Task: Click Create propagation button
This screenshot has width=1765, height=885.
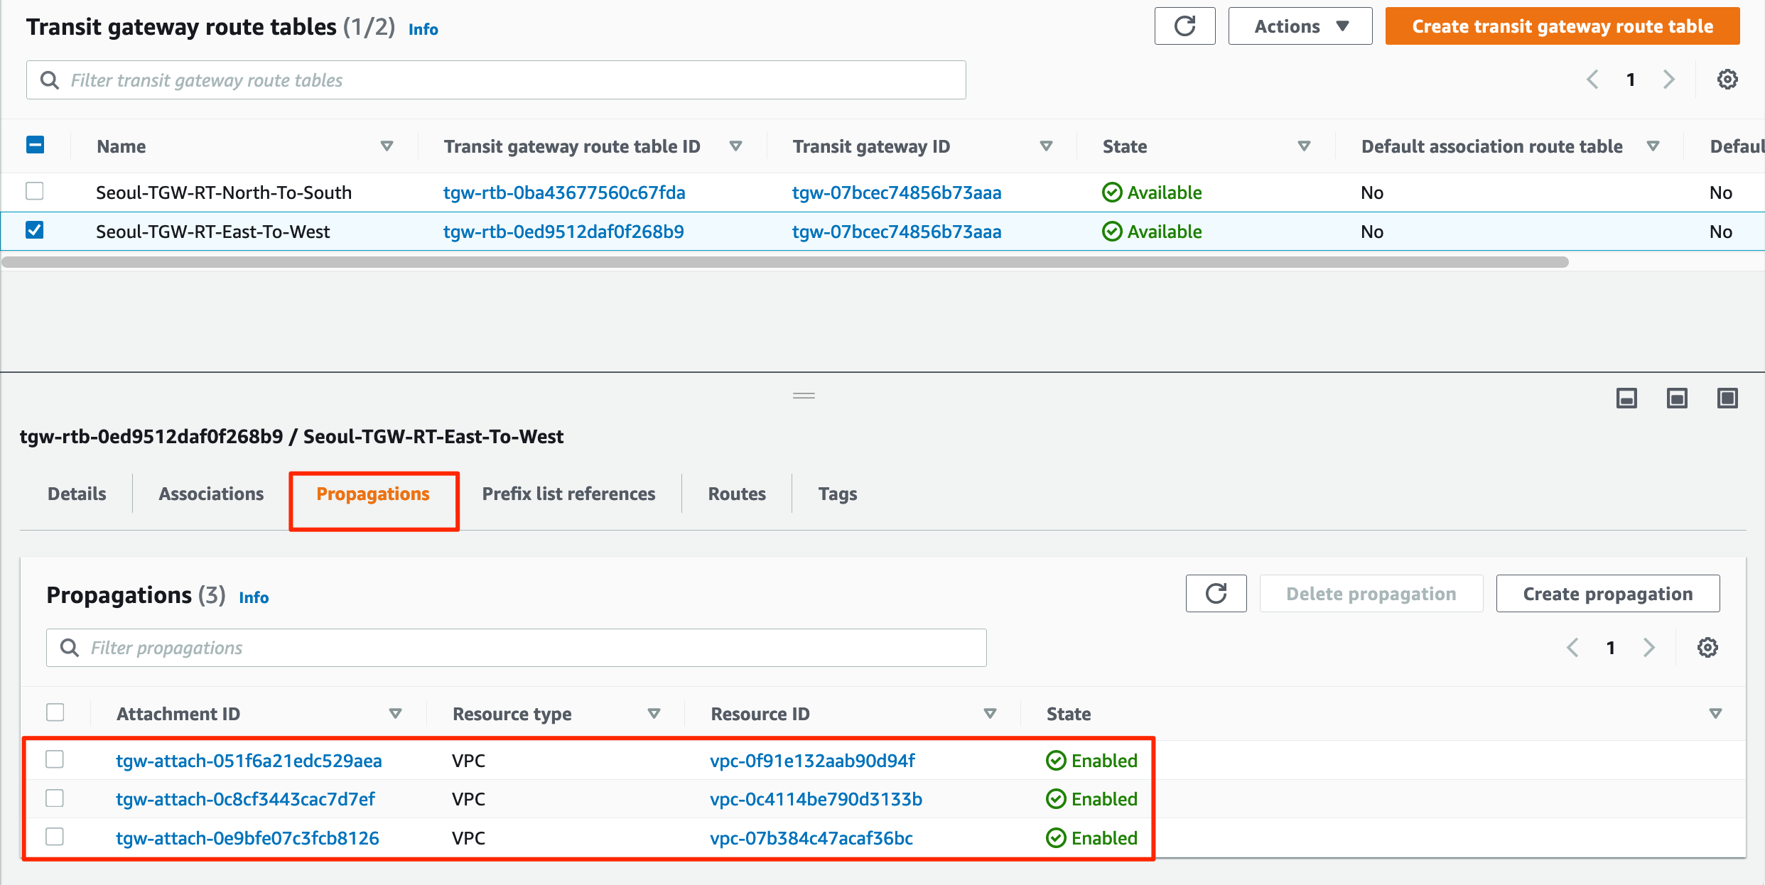Action: 1607,594
